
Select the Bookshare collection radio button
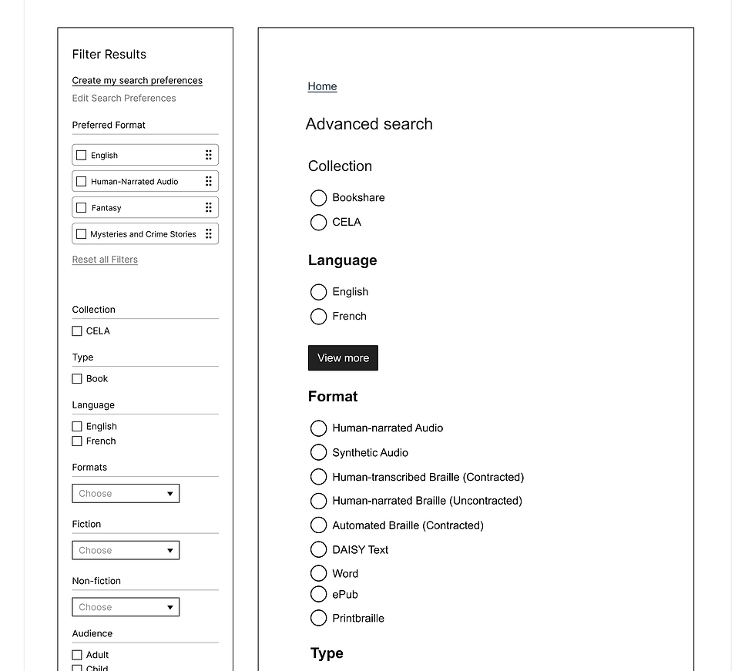(x=318, y=197)
